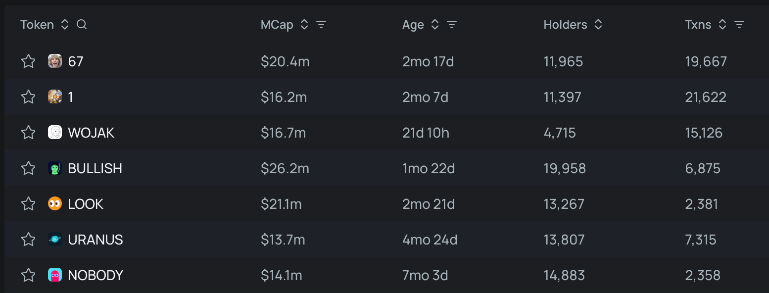Click the BULLISH token avatar icon

click(55, 168)
